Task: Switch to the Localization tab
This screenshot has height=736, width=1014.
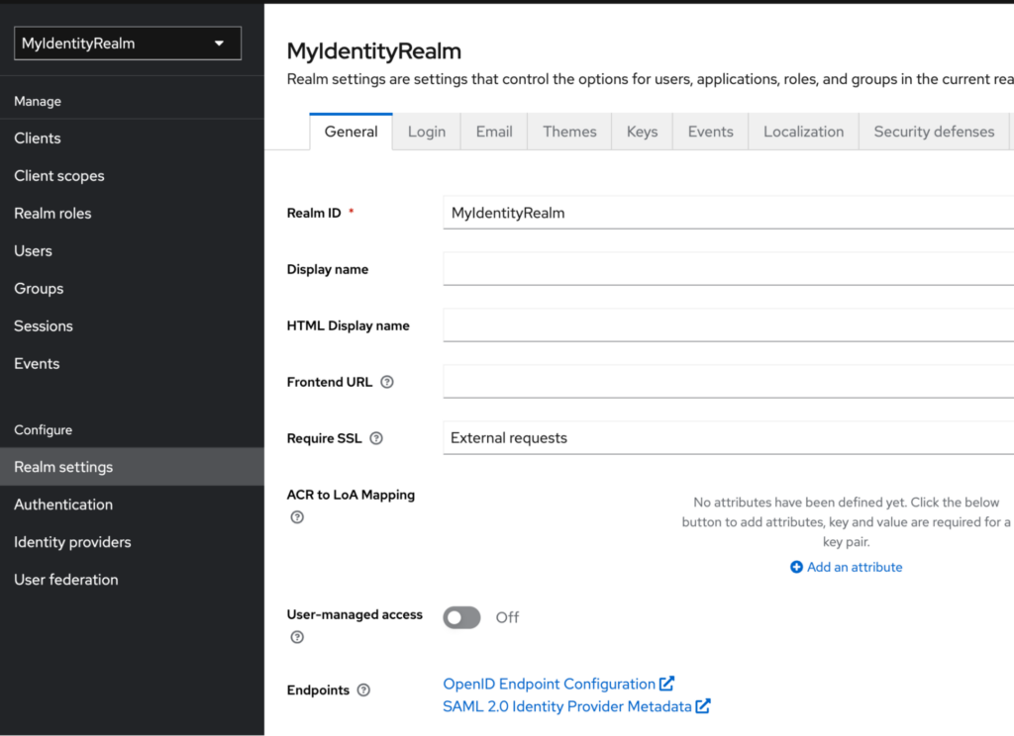Action: (x=804, y=132)
